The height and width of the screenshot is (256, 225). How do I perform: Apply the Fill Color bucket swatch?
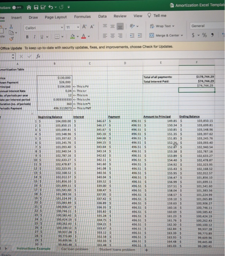[73, 36]
